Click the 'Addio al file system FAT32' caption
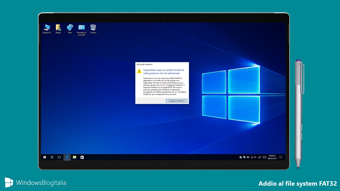 [x=297, y=183]
